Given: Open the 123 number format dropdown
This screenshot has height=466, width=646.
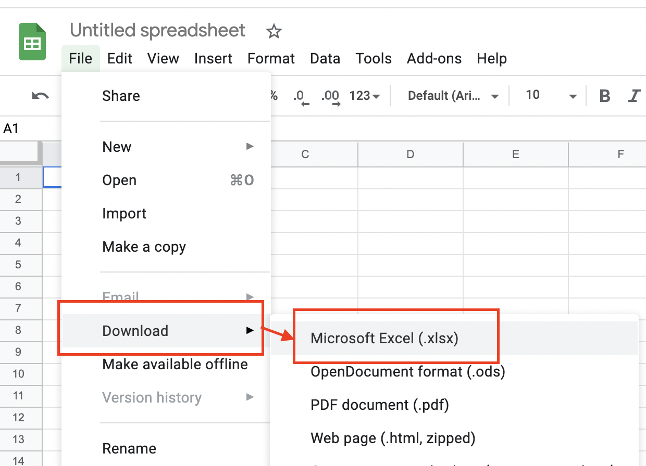Looking at the screenshot, I should pyautogui.click(x=364, y=96).
